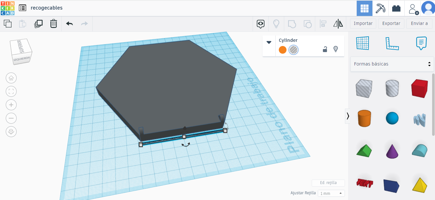Switch to Bricks mode
435x200 pixels.
[396, 8]
